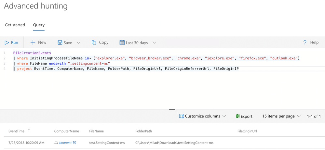Viewport: 325px width, 150px height.
Task: Expand the Last 30 days dropdown
Action: [x=154, y=43]
